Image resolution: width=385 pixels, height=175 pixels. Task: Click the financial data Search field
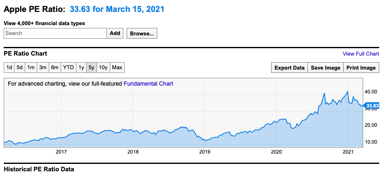55,33
